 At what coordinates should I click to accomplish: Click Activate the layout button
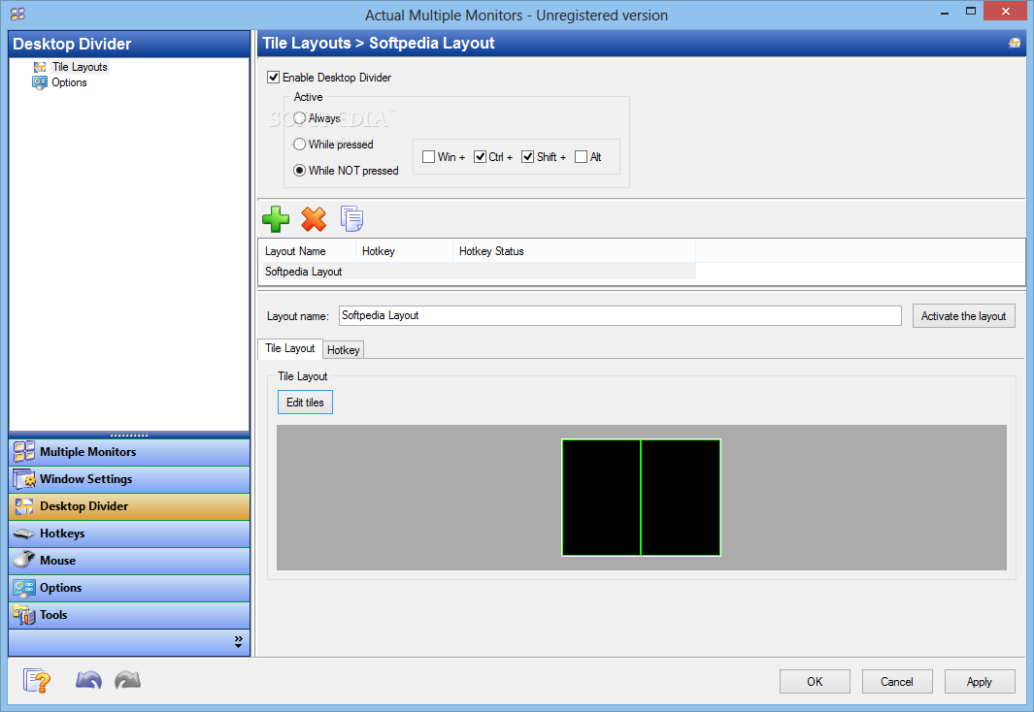963,316
